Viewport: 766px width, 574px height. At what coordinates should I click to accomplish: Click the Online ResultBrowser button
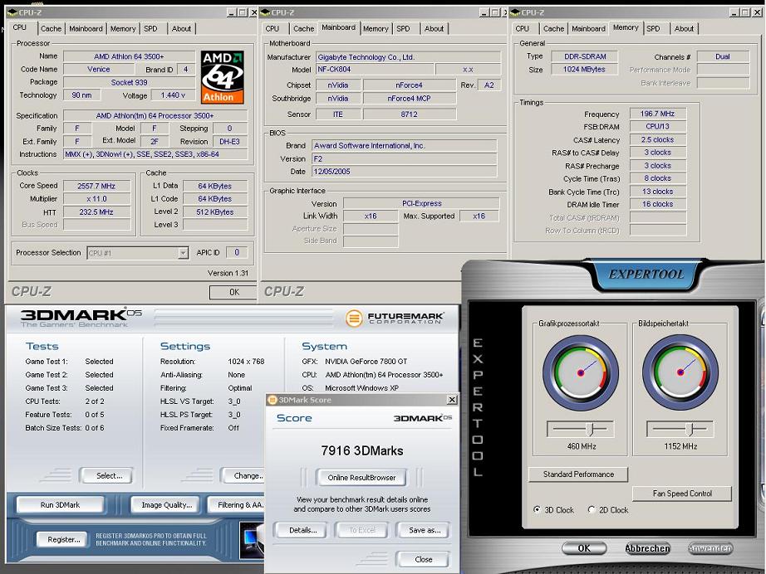[x=361, y=478]
